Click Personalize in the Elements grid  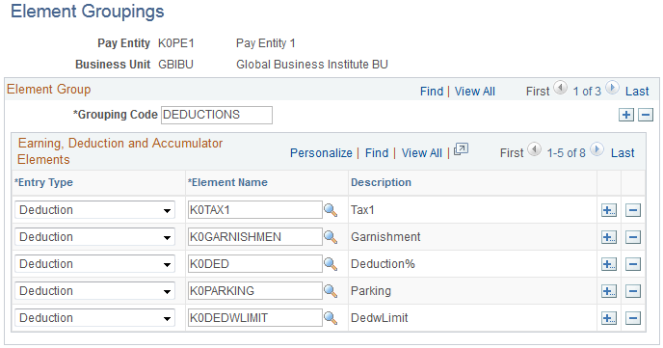321,153
